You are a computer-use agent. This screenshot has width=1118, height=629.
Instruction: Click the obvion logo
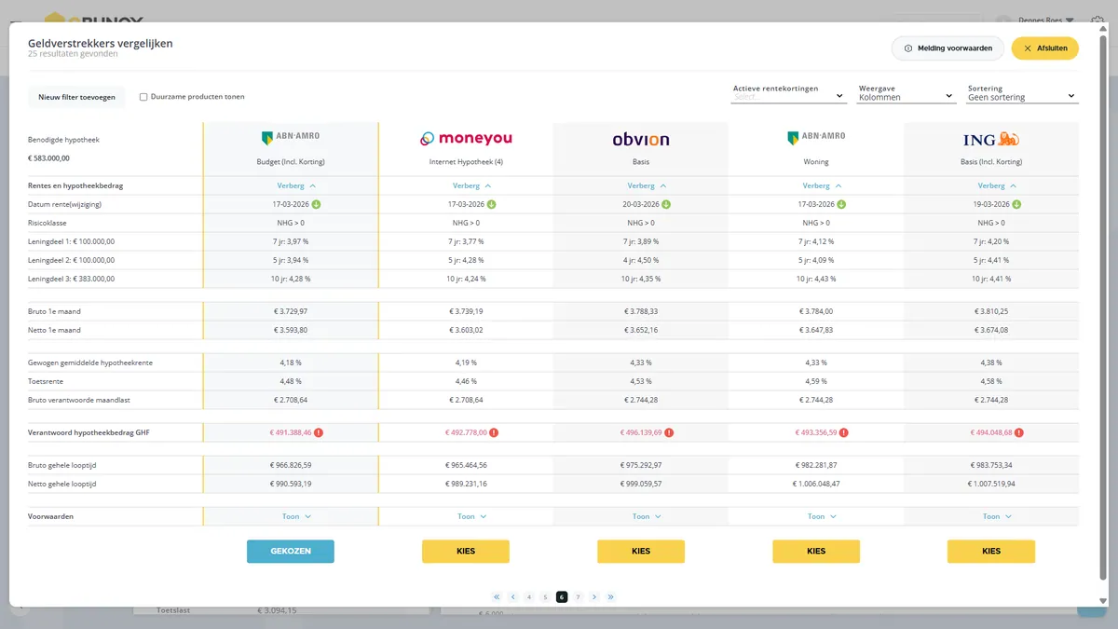pos(641,140)
